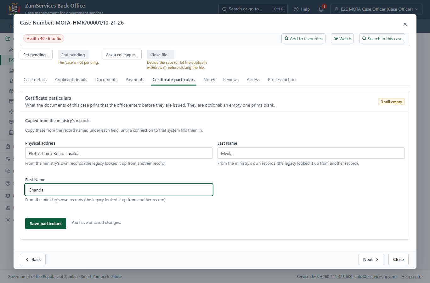Click the calendar icon in the sidebar
This screenshot has height=283, width=430.
coord(11,132)
